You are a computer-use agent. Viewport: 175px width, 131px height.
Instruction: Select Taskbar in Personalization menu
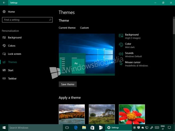tap(12, 79)
